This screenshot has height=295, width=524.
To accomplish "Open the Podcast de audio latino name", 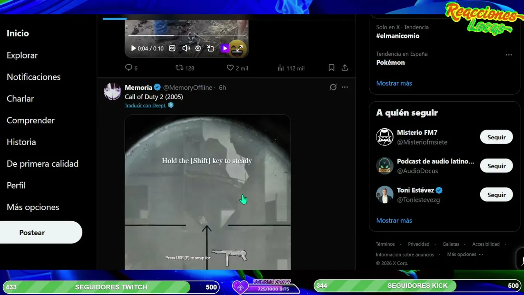I will [436, 161].
